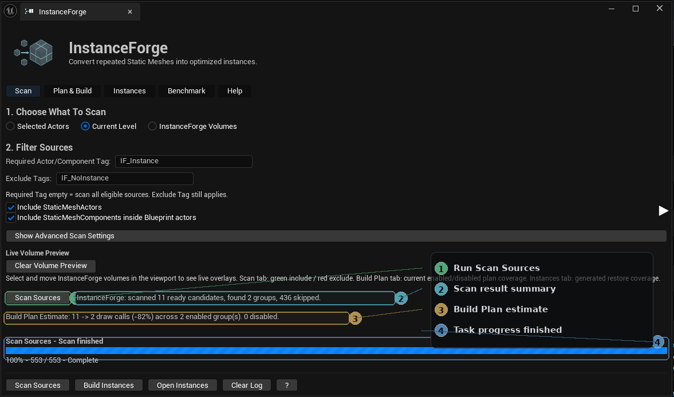Image resolution: width=674 pixels, height=397 pixels.
Task: Click the InstanceForge cube logo
Action: 34,53
